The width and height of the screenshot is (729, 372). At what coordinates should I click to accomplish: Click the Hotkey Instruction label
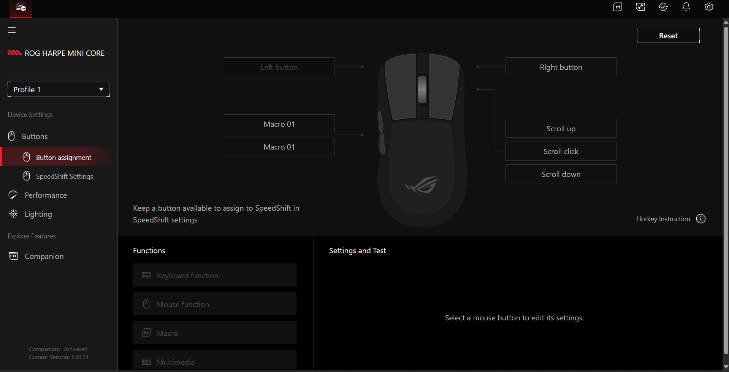pos(663,219)
